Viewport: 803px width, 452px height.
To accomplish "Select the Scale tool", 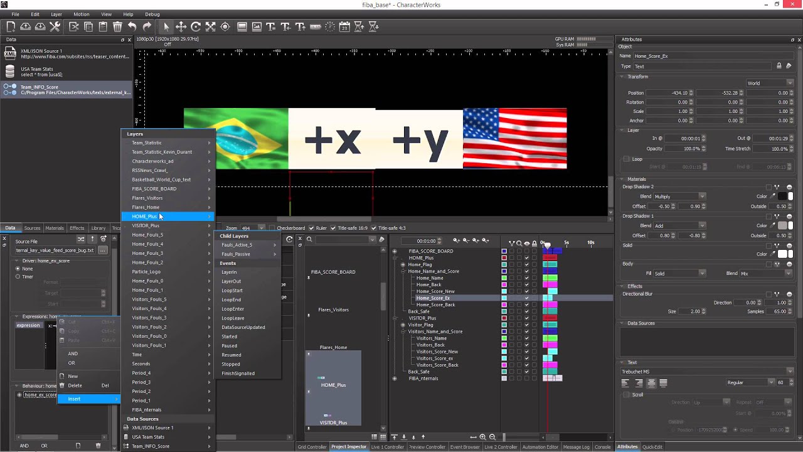I will 210,26.
